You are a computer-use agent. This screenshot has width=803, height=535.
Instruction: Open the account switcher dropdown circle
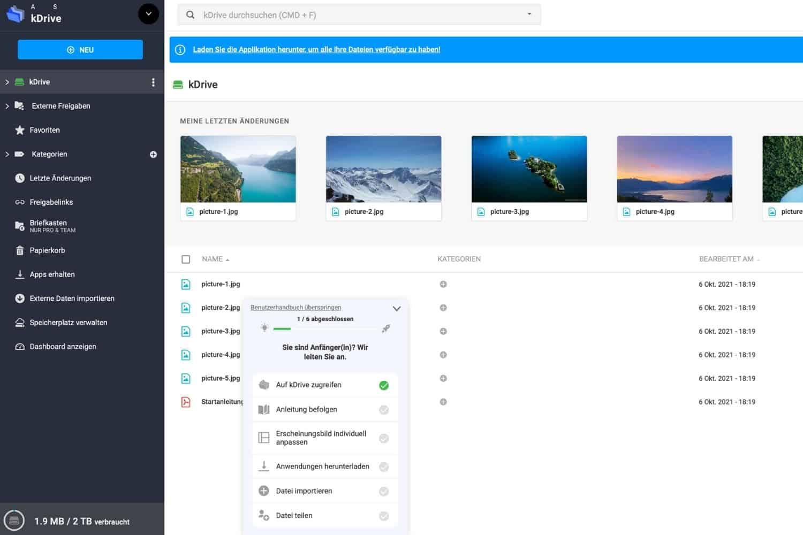[148, 14]
